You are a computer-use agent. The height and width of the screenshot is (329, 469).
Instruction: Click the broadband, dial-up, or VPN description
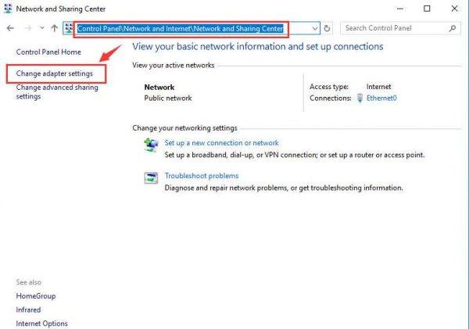295,155
